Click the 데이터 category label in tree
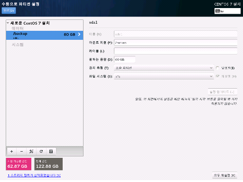The image size is (243, 182). coord(18,28)
